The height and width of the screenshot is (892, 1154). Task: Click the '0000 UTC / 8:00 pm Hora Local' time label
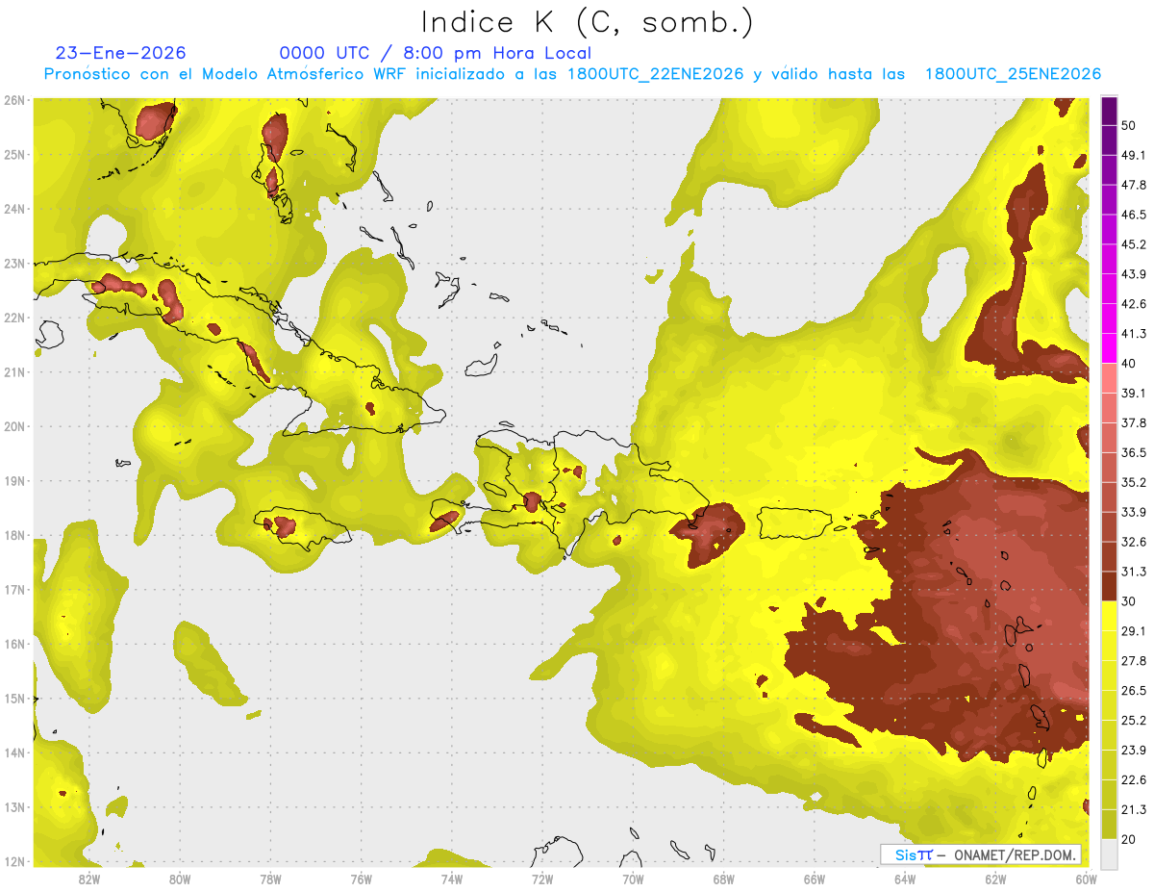[x=436, y=54]
